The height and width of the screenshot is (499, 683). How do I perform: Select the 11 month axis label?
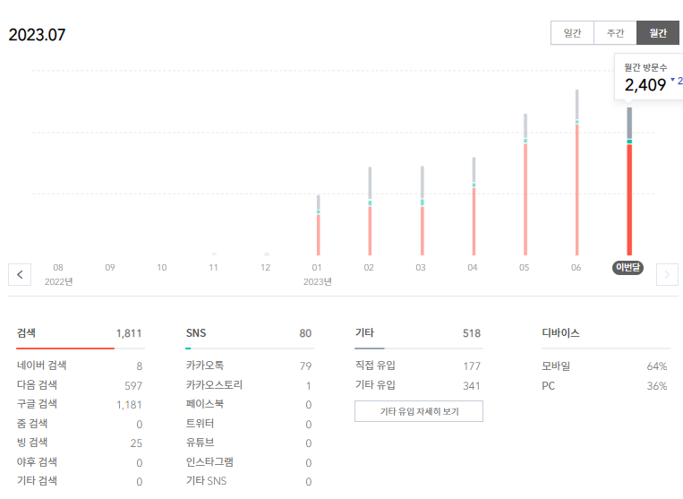click(x=213, y=267)
